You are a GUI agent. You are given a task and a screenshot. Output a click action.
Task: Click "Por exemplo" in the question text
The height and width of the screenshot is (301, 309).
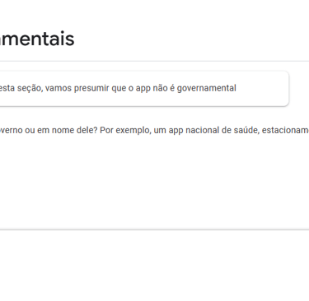(x=124, y=130)
